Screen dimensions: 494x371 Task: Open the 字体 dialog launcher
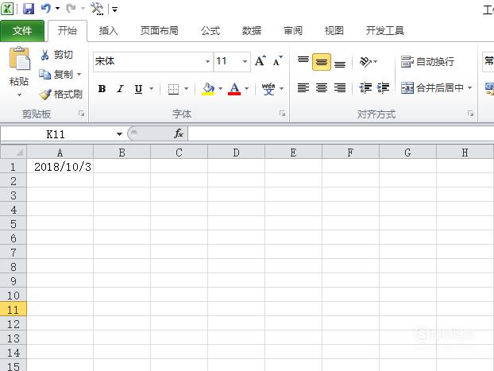(x=282, y=114)
